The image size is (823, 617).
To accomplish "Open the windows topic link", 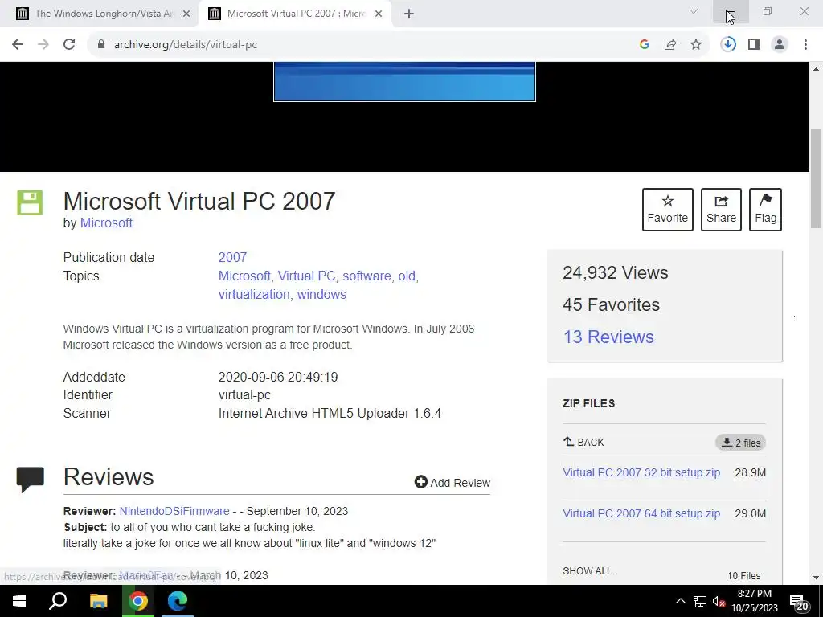I will pyautogui.click(x=321, y=294).
